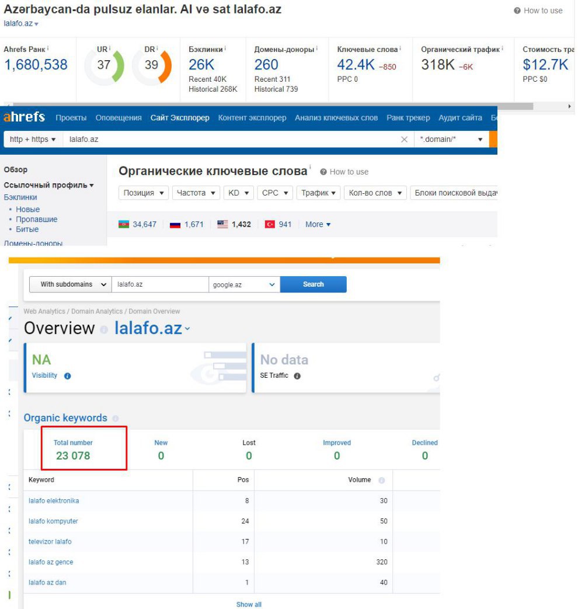This screenshot has height=609, width=578.
Task: Click Domain Analytics breadcrumb
Action: [x=97, y=311]
